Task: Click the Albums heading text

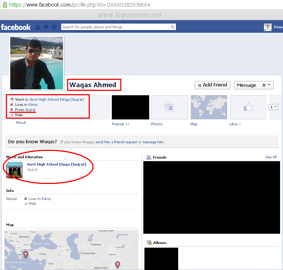Action: (x=160, y=243)
